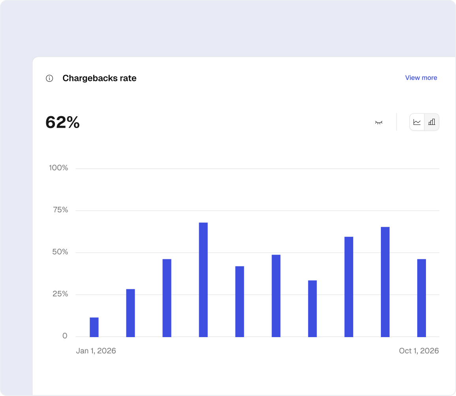This screenshot has height=396, width=456.
Task: Select the third bar in the chart
Action: [167, 298]
